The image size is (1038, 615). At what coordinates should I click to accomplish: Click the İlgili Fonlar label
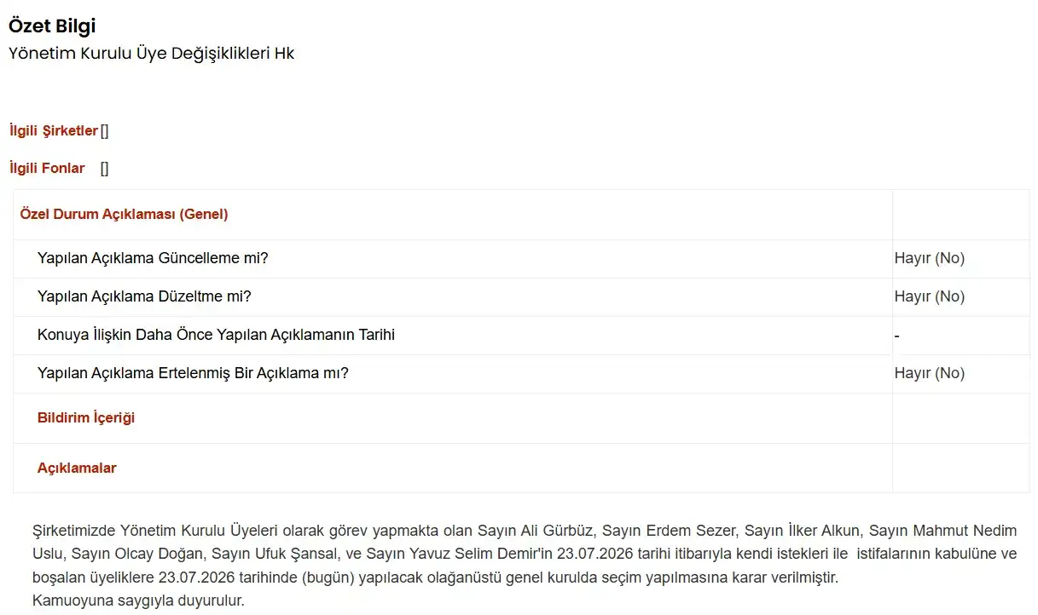point(47,168)
